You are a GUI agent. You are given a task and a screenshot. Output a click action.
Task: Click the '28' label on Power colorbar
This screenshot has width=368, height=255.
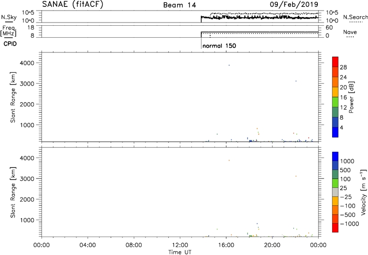[343, 67]
